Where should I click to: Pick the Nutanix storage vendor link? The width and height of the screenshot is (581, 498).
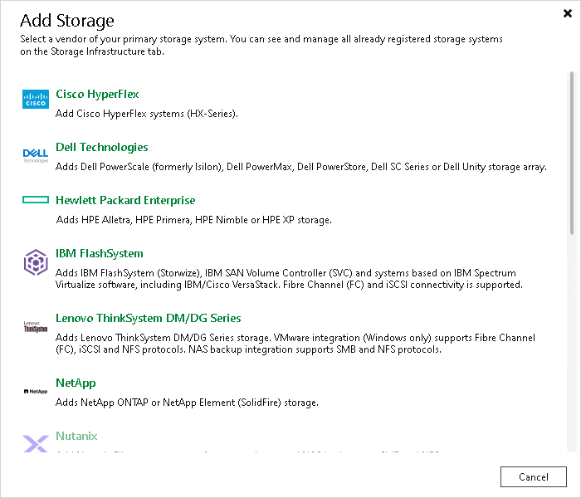pyautogui.click(x=76, y=436)
